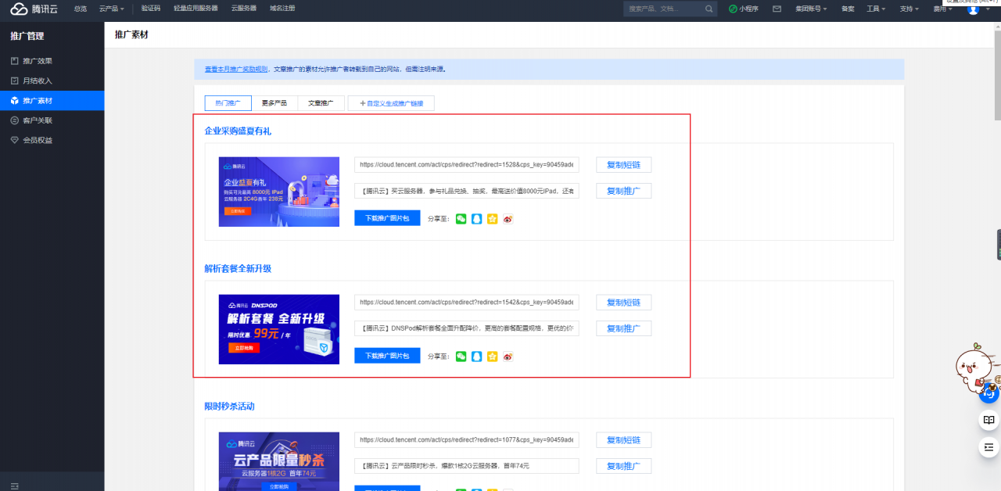
Task: Click the Tencent Cloud logo
Action: [x=34, y=9]
